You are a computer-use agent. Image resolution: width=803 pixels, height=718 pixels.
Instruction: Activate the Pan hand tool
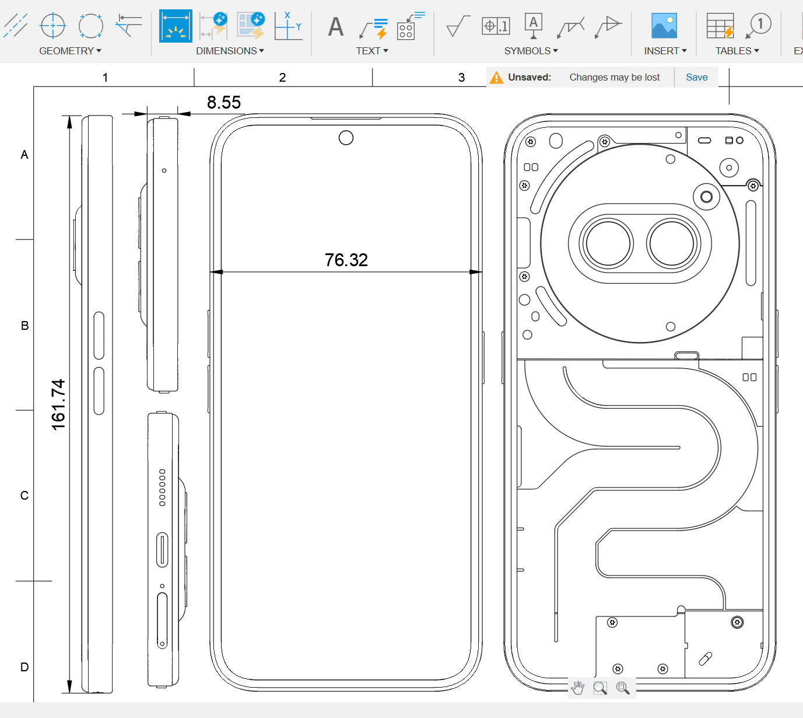point(578,688)
